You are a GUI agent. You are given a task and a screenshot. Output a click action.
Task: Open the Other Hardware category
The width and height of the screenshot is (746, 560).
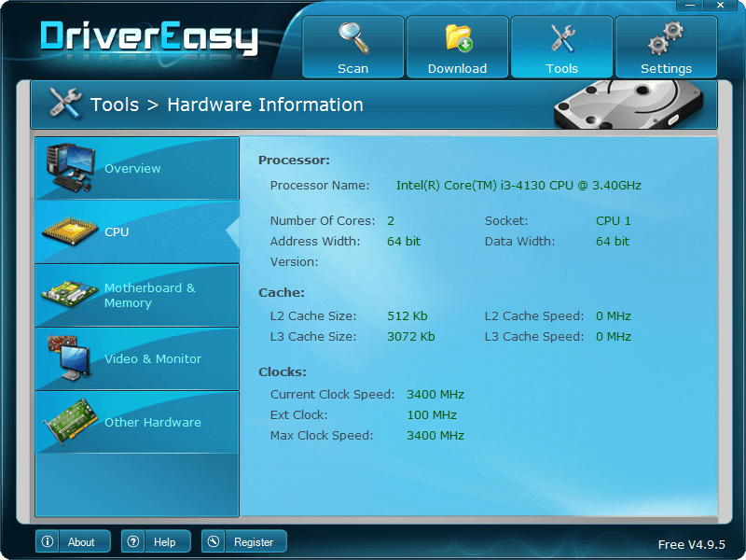[152, 423]
